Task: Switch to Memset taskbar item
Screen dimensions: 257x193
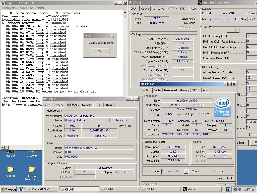Action: (202, 189)
